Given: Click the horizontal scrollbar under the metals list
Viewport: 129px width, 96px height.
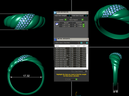Looking at the screenshot, I should (x=70, y=69).
